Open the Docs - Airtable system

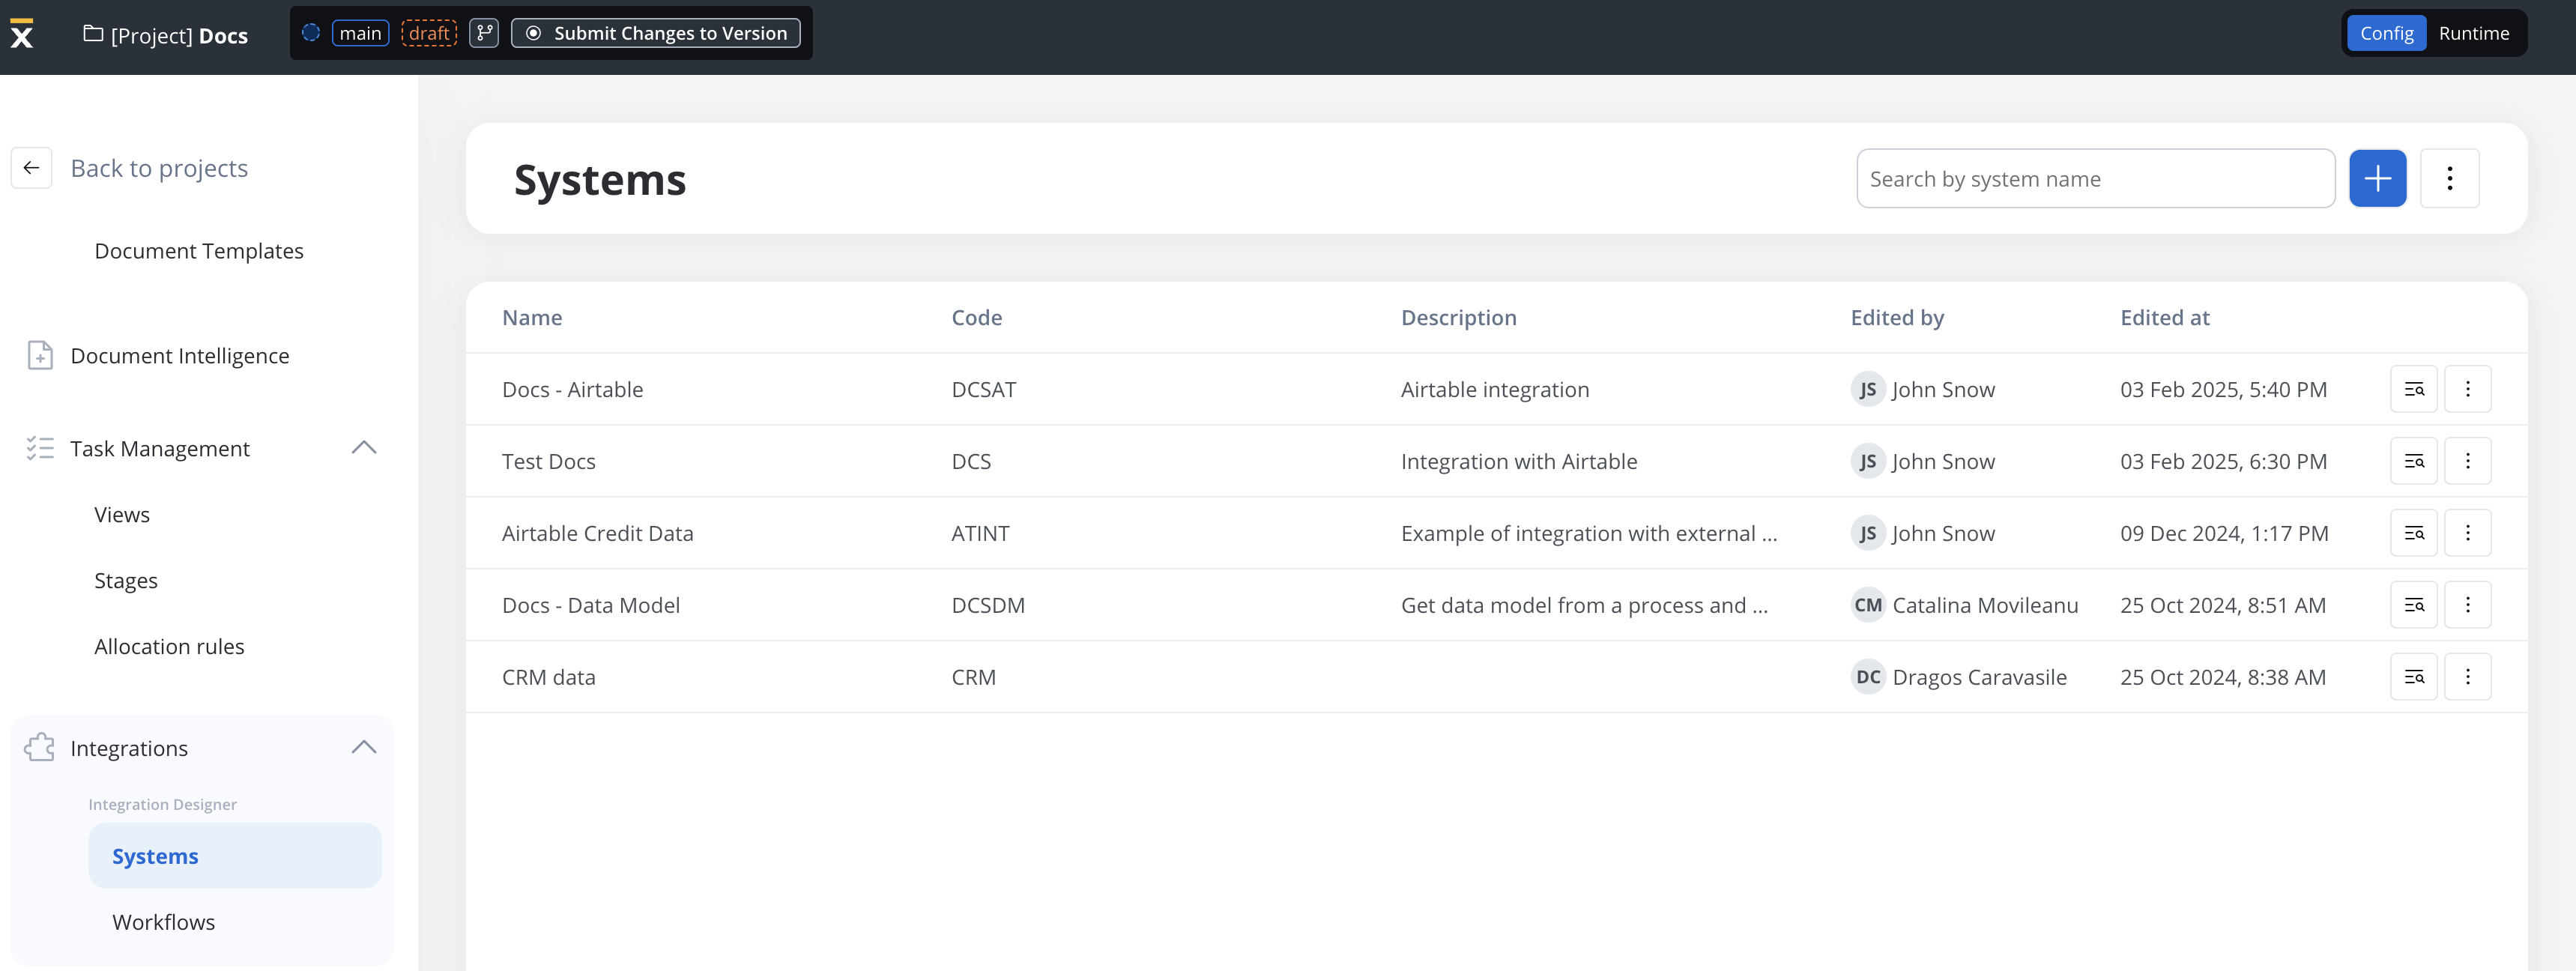(x=572, y=390)
